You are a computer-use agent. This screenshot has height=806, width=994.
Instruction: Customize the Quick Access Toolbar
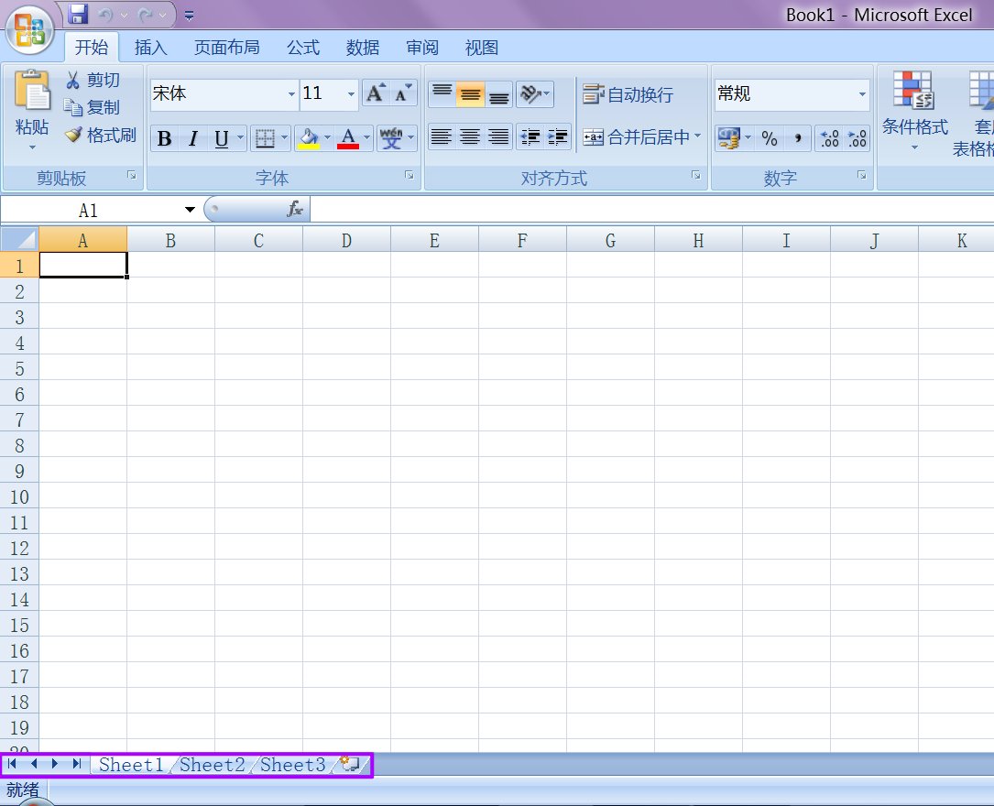[189, 16]
